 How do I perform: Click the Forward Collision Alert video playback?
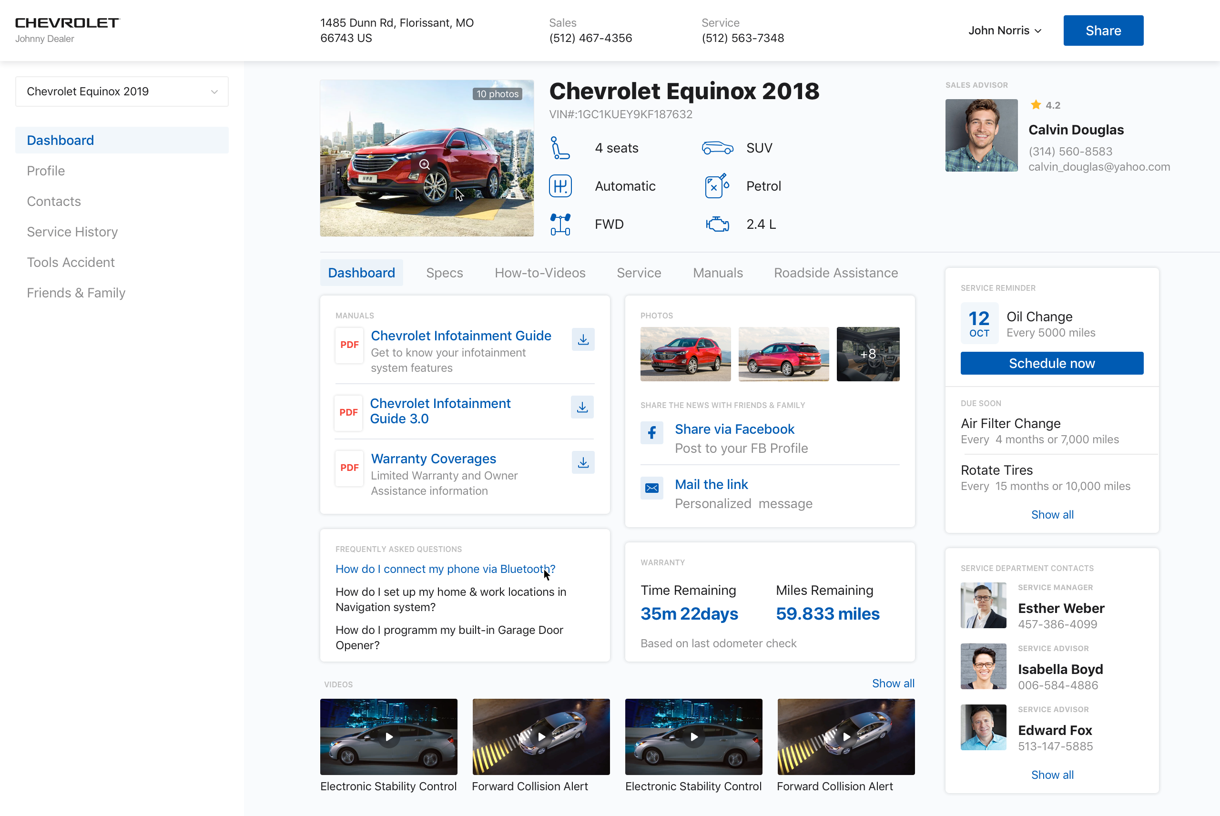540,735
